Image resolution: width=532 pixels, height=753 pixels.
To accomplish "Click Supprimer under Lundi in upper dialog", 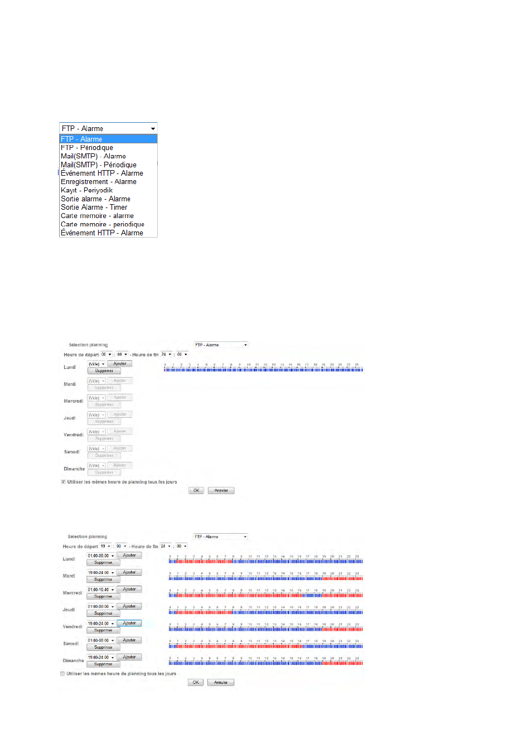I will point(104,371).
